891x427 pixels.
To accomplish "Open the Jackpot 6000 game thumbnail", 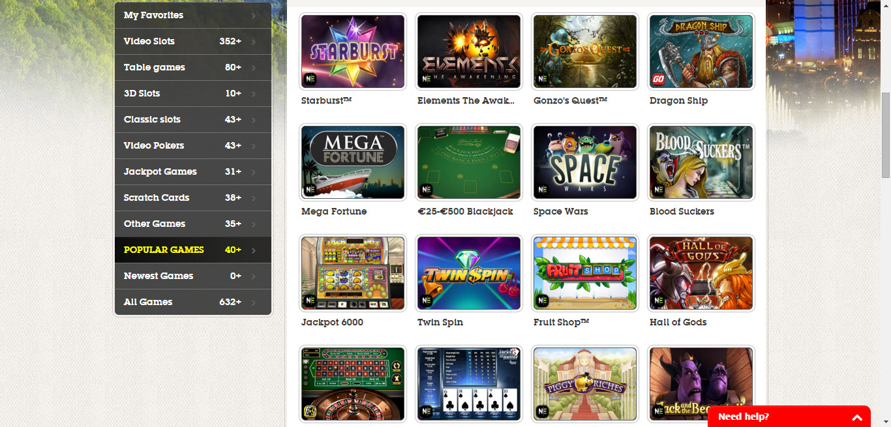I will (x=353, y=273).
